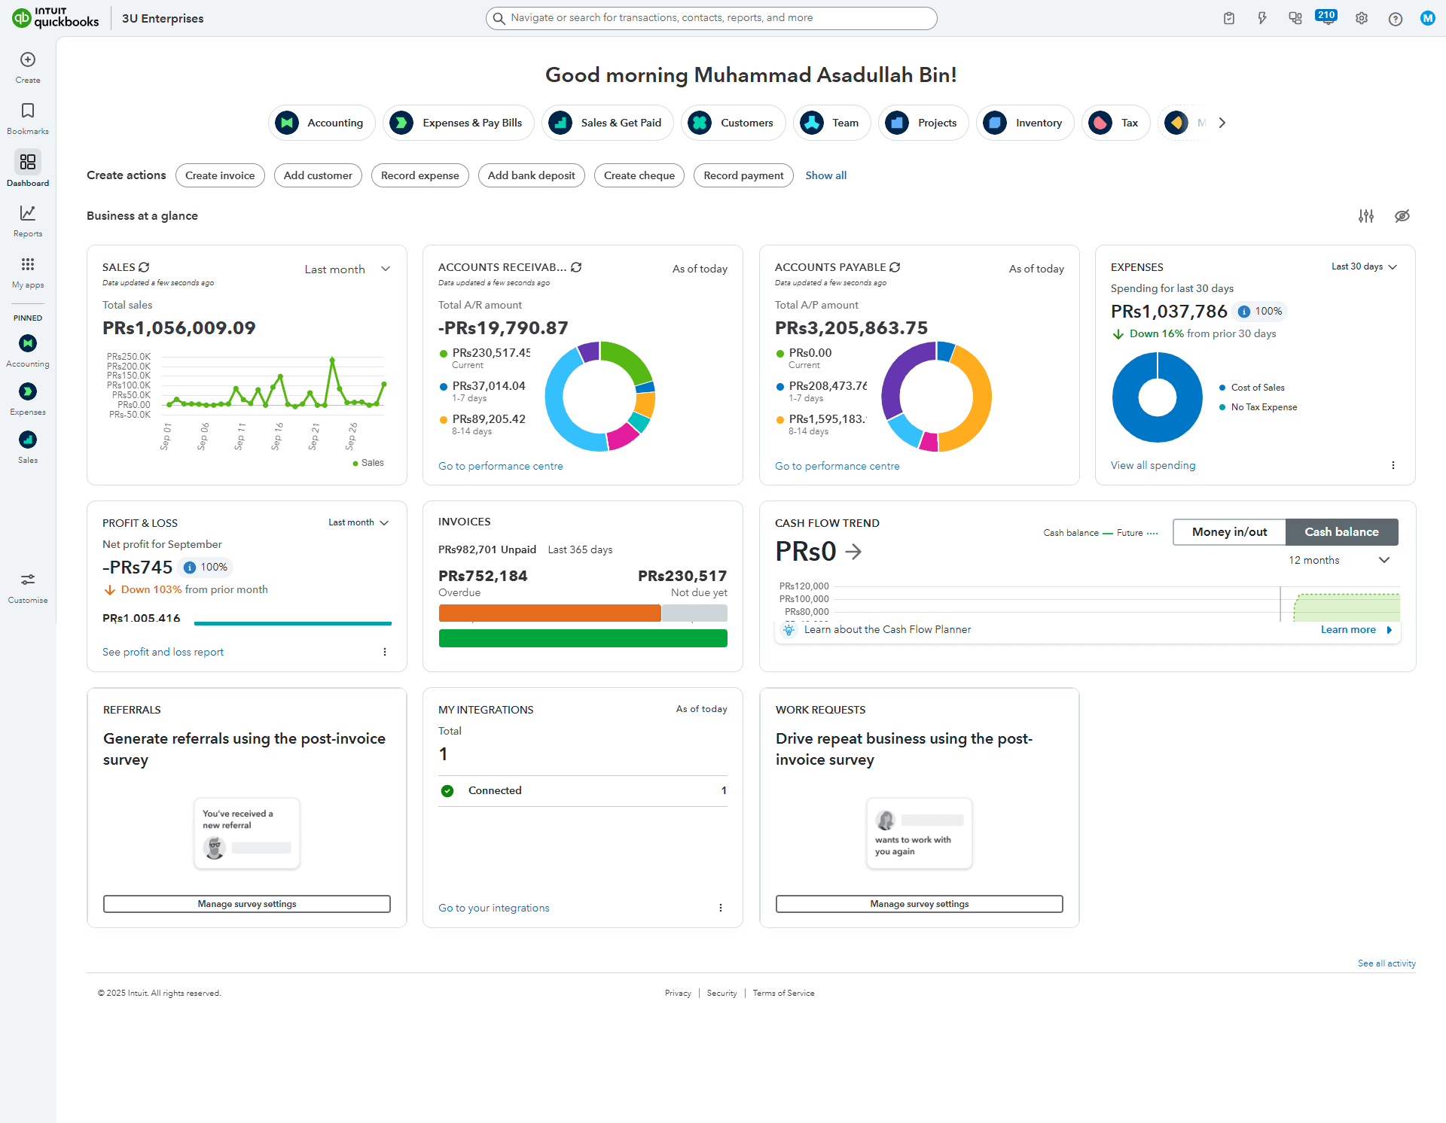This screenshot has height=1123, width=1446.
Task: Switch cash flow view to Money in/out
Action: 1229,532
